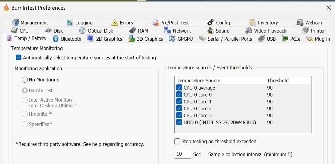Click the Disk drive icon
This screenshot has width=335, height=164.
(x=48, y=30)
